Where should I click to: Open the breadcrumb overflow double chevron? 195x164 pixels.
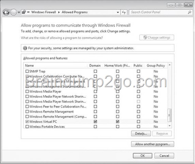click(x=28, y=12)
